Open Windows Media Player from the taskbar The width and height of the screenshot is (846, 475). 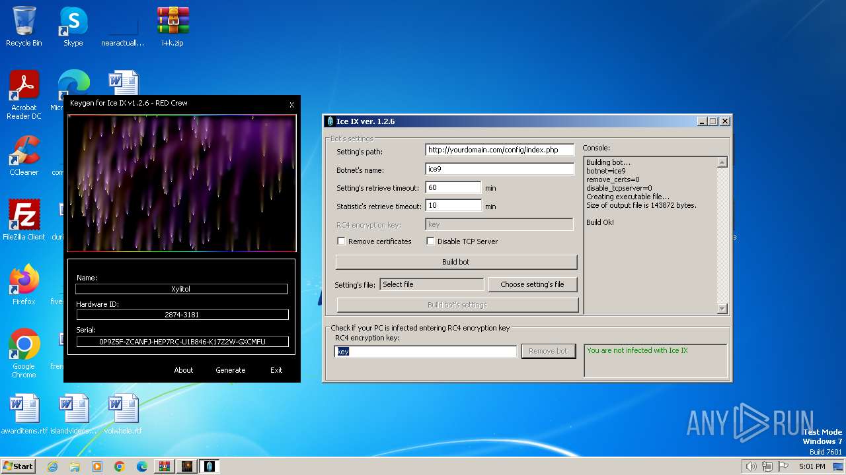(97, 466)
